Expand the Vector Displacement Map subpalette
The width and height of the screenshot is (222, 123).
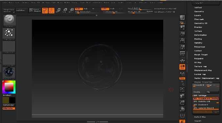click(x=207, y=78)
